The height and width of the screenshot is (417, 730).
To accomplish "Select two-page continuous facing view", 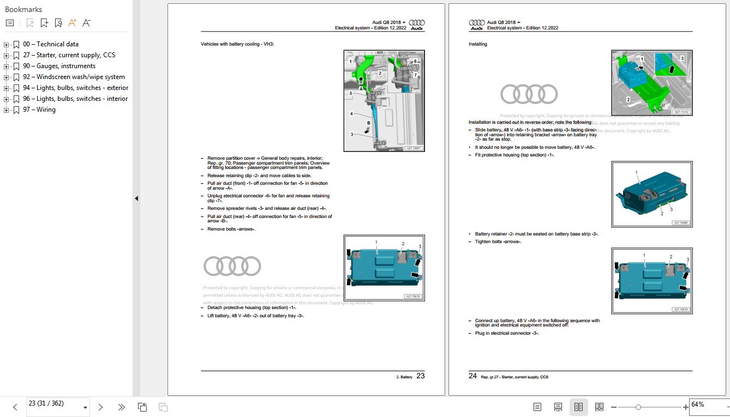I will click(599, 407).
